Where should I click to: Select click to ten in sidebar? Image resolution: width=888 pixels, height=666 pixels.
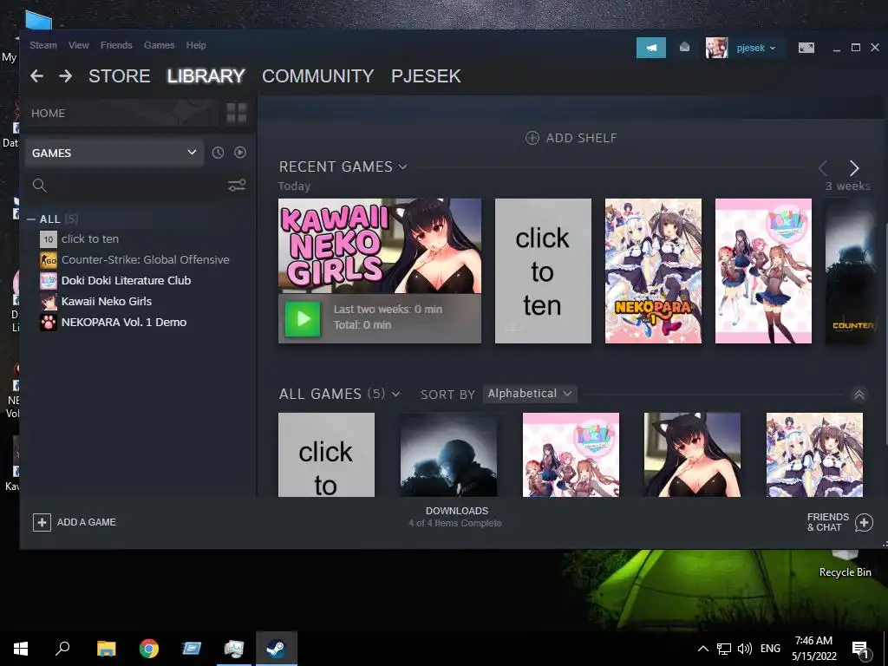90,239
